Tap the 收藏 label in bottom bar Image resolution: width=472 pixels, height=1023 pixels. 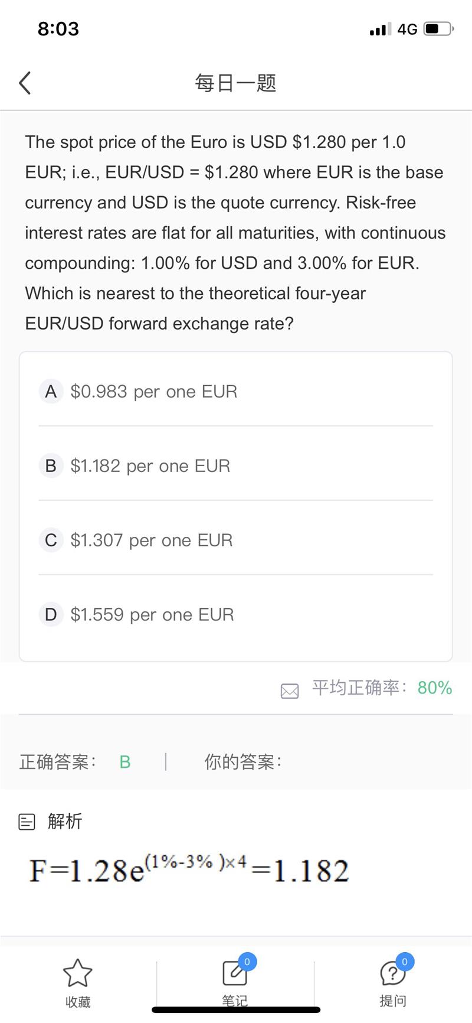(x=77, y=1002)
